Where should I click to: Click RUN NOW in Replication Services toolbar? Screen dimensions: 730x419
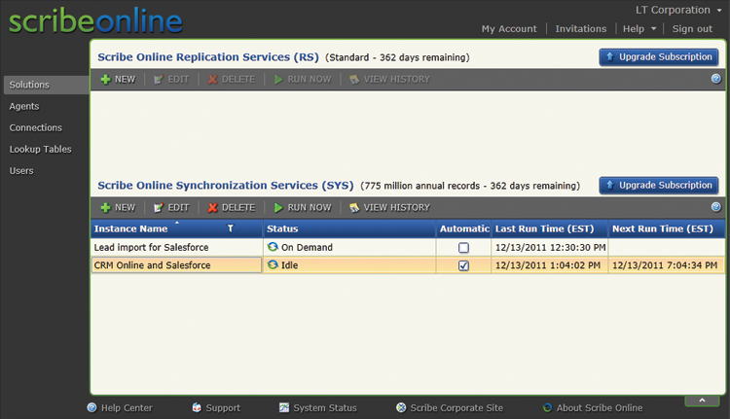[x=303, y=80]
